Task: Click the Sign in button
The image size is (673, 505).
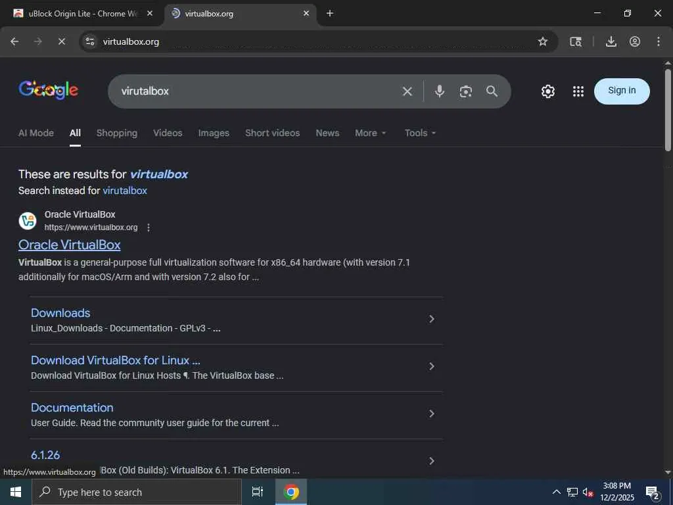Action: pos(622,91)
